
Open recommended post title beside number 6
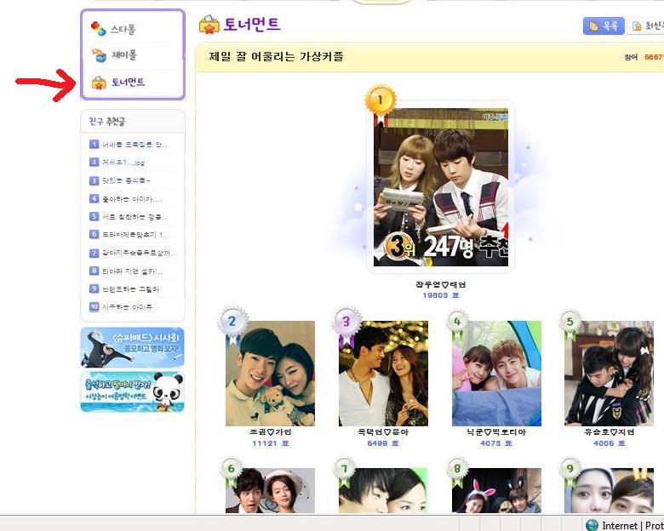[135, 235]
